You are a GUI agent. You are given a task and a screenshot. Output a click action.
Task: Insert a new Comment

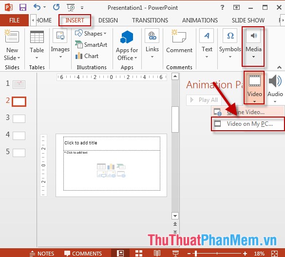tap(179, 41)
